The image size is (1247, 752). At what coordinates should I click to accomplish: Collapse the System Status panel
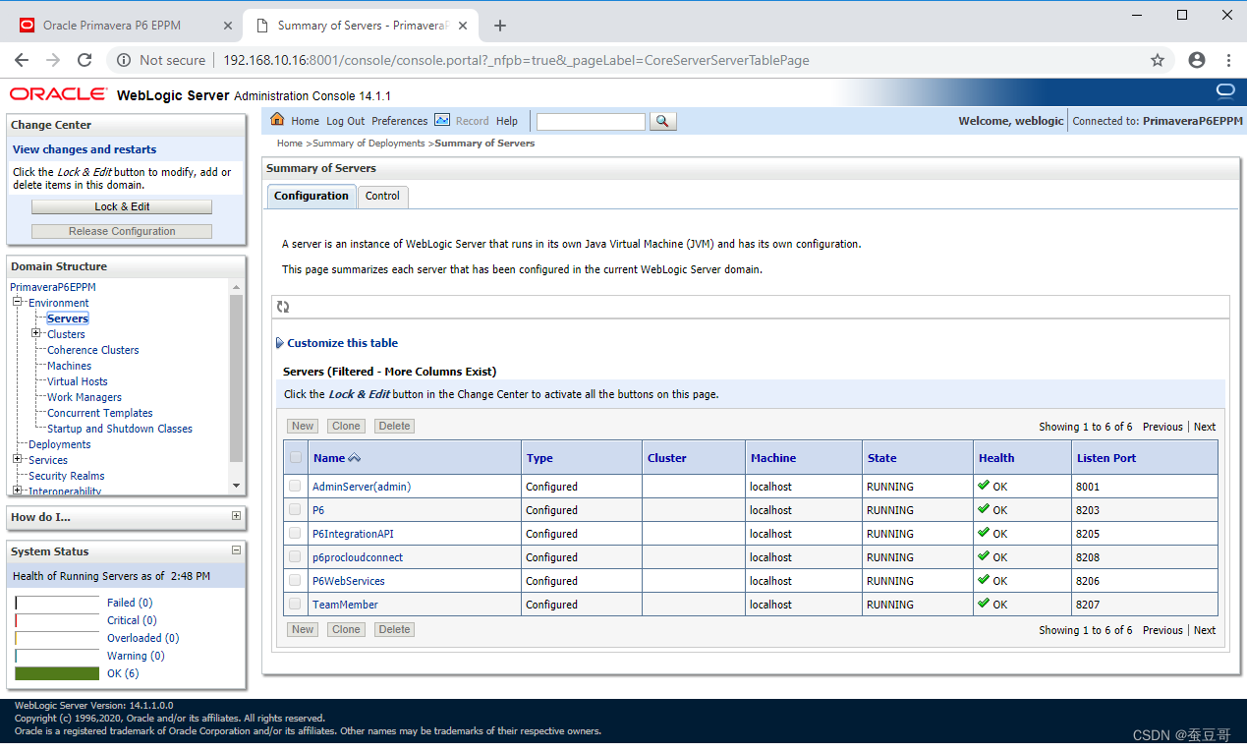coord(236,551)
